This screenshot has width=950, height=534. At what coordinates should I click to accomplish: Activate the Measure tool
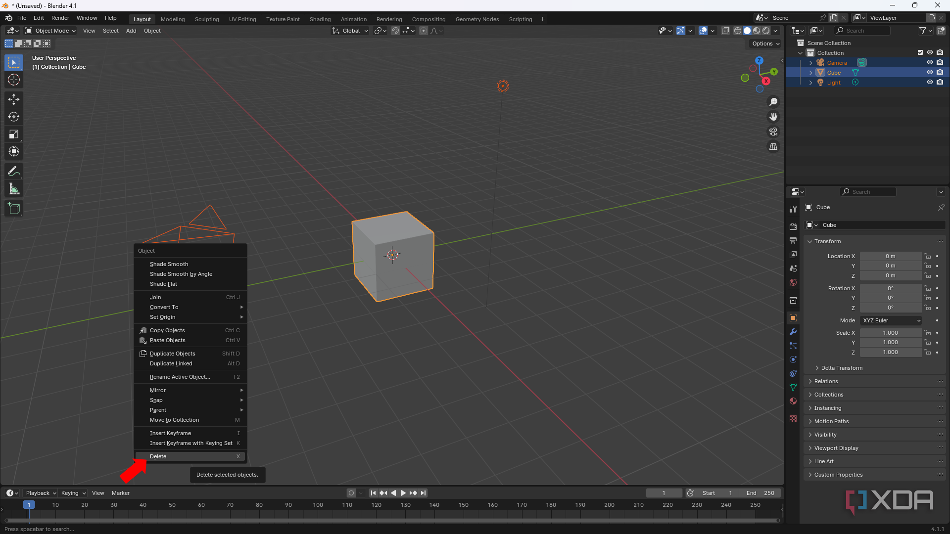click(13, 188)
